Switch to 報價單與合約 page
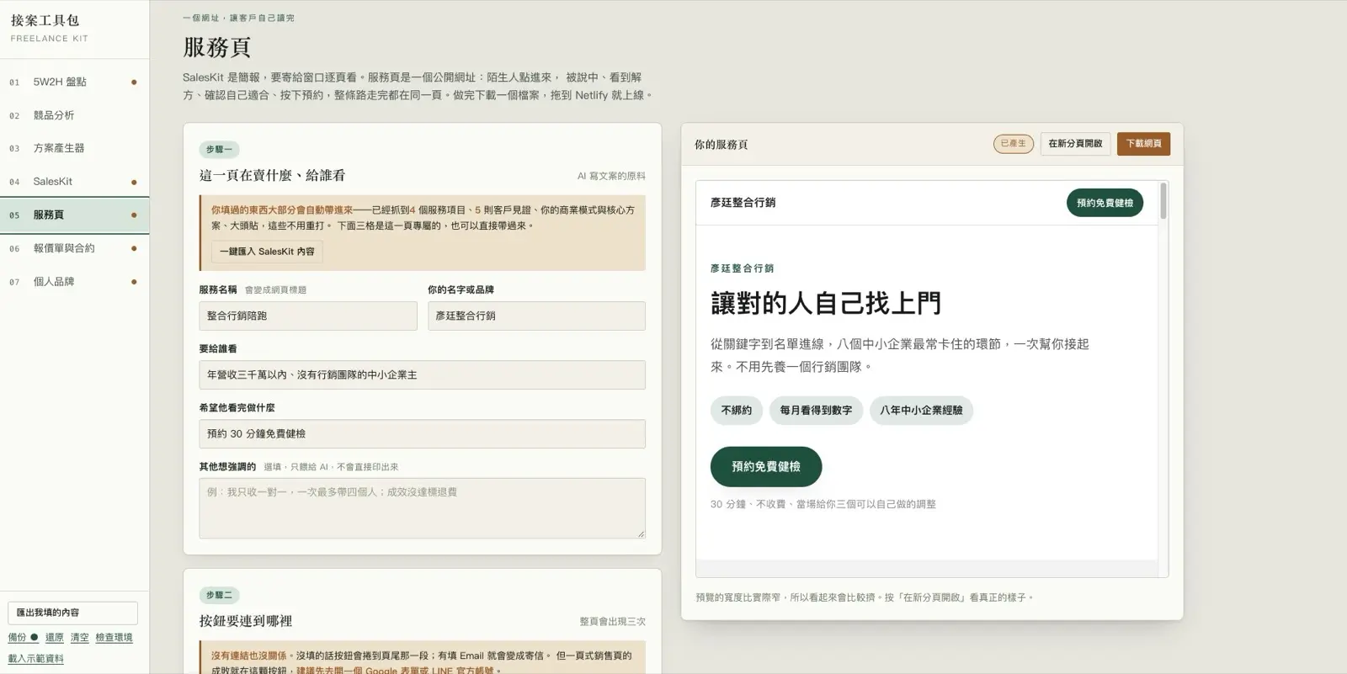 point(74,248)
